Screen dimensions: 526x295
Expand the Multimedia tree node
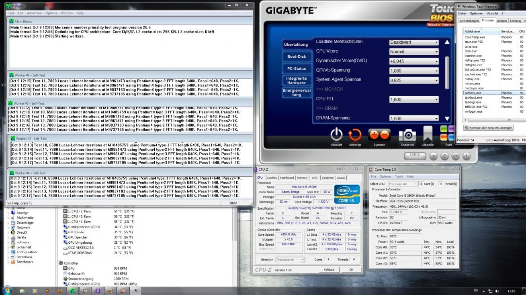click(9, 218)
